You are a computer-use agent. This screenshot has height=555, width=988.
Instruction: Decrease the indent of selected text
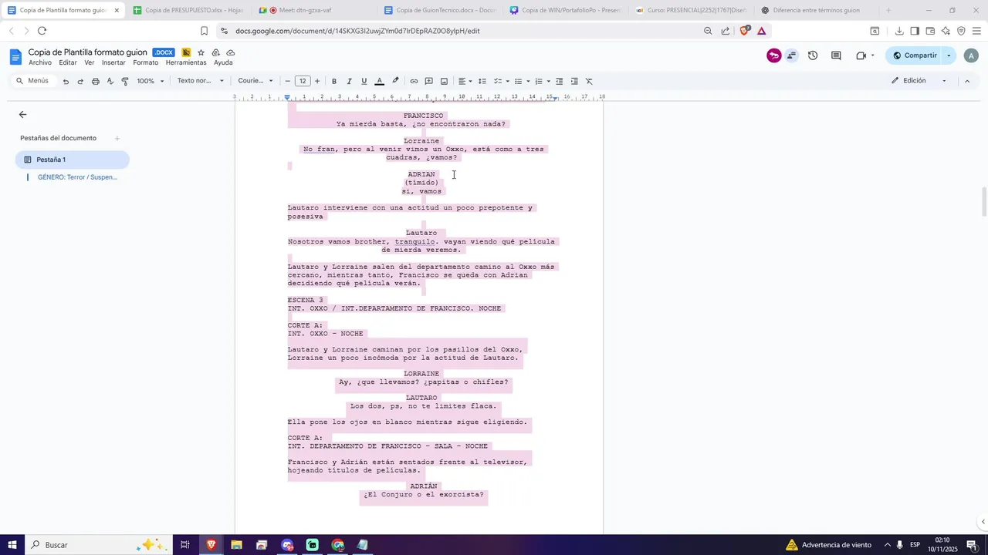[560, 81]
